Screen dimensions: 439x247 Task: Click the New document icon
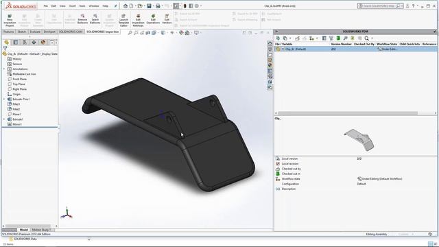pyautogui.click(x=131, y=6)
